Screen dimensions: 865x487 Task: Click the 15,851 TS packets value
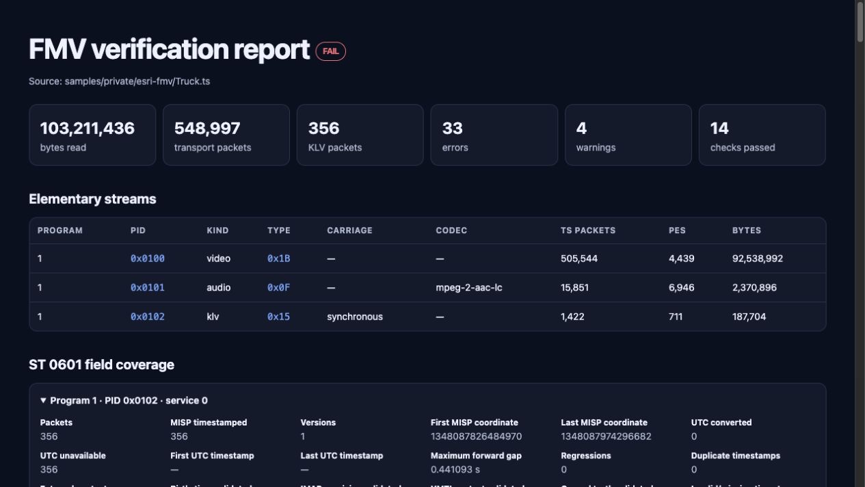575,287
